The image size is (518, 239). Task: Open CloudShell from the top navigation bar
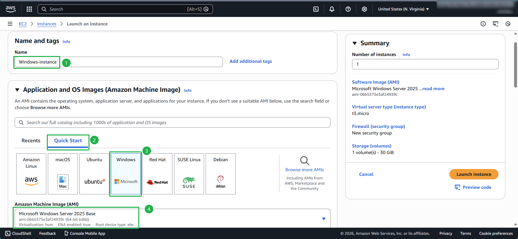click(316, 9)
